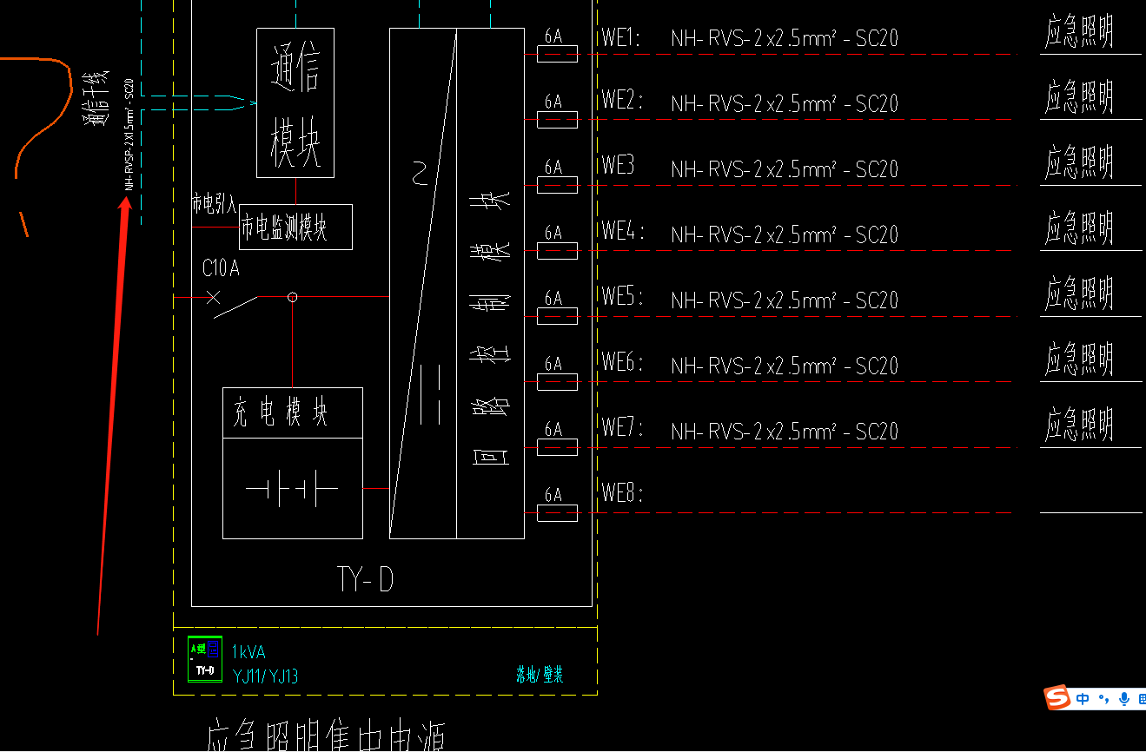Select the WE6: circuit label
1146x752 pixels.
621,362
